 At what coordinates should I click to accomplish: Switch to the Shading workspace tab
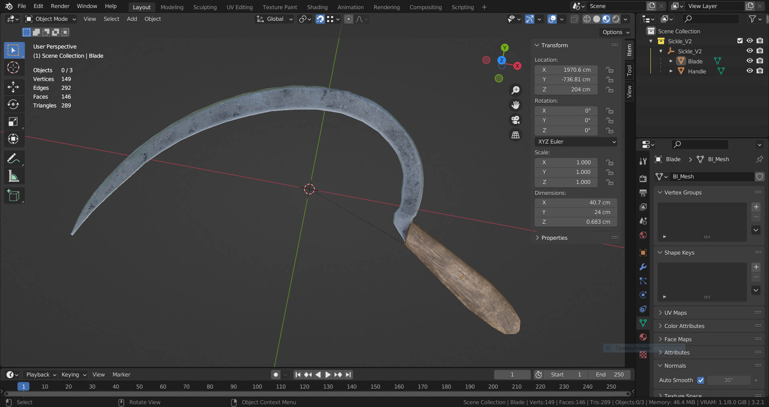[x=317, y=7]
